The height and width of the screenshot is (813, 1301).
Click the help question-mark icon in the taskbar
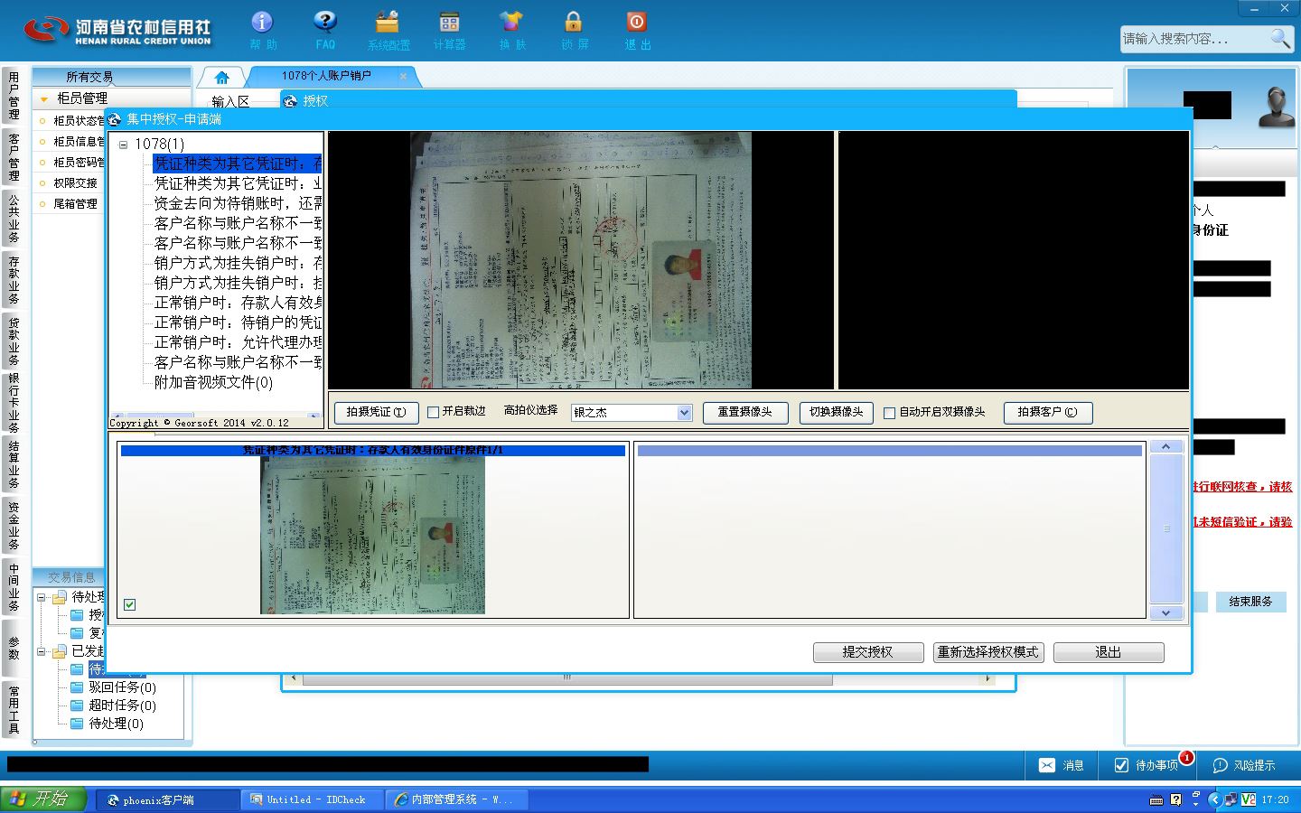[1175, 799]
